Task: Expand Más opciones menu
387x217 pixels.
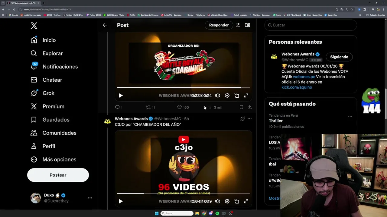Action: point(54,159)
